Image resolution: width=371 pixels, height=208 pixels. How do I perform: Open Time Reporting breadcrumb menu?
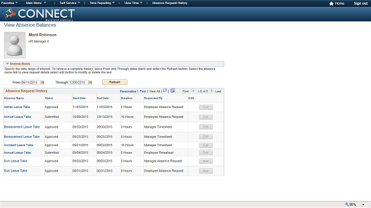[102, 3]
